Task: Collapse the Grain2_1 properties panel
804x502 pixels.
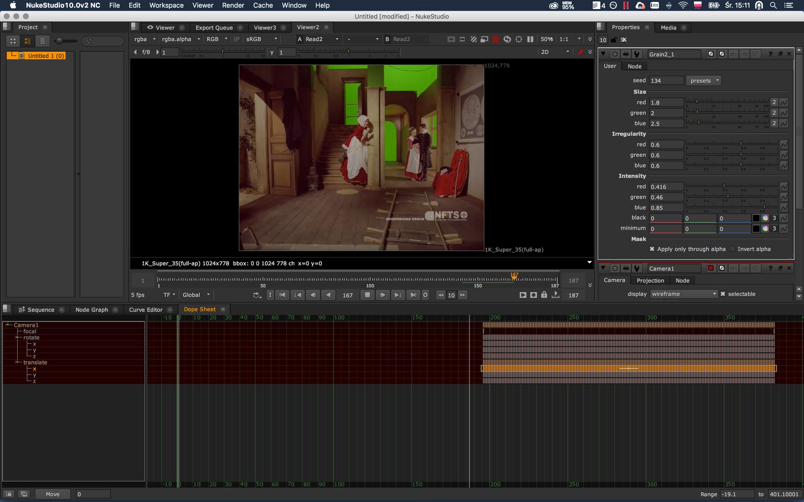Action: point(603,54)
